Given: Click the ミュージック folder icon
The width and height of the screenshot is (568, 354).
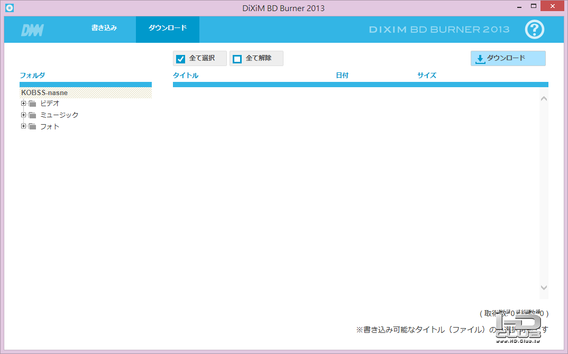Looking at the screenshot, I should tap(33, 116).
